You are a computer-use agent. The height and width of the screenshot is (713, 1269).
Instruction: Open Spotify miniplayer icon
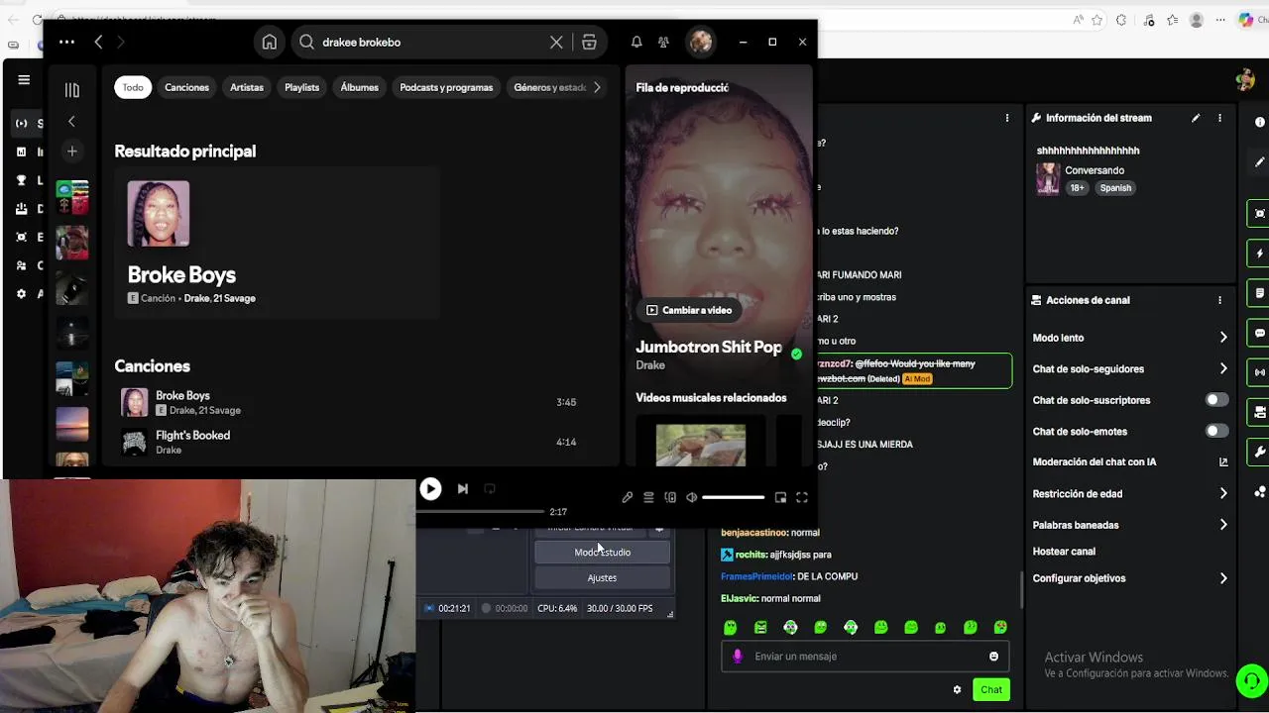tap(780, 497)
